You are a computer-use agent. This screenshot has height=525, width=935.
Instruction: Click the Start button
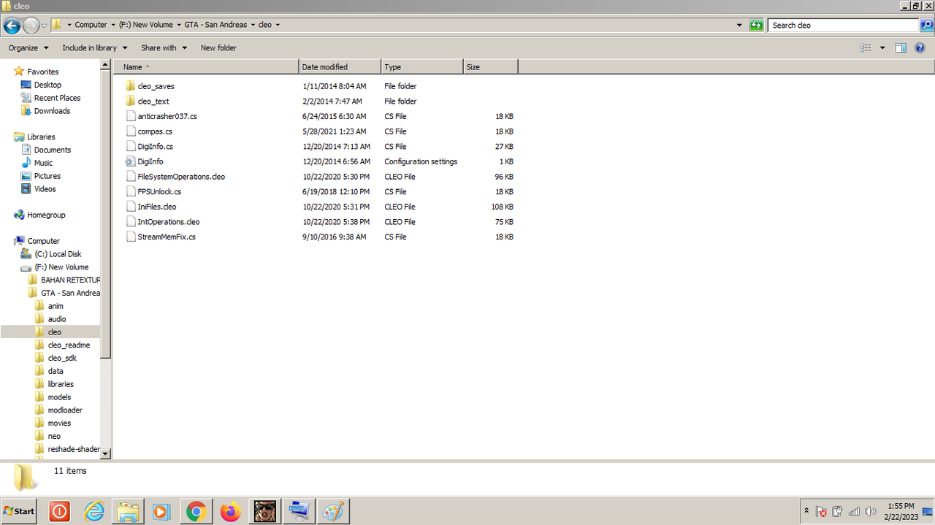click(19, 511)
